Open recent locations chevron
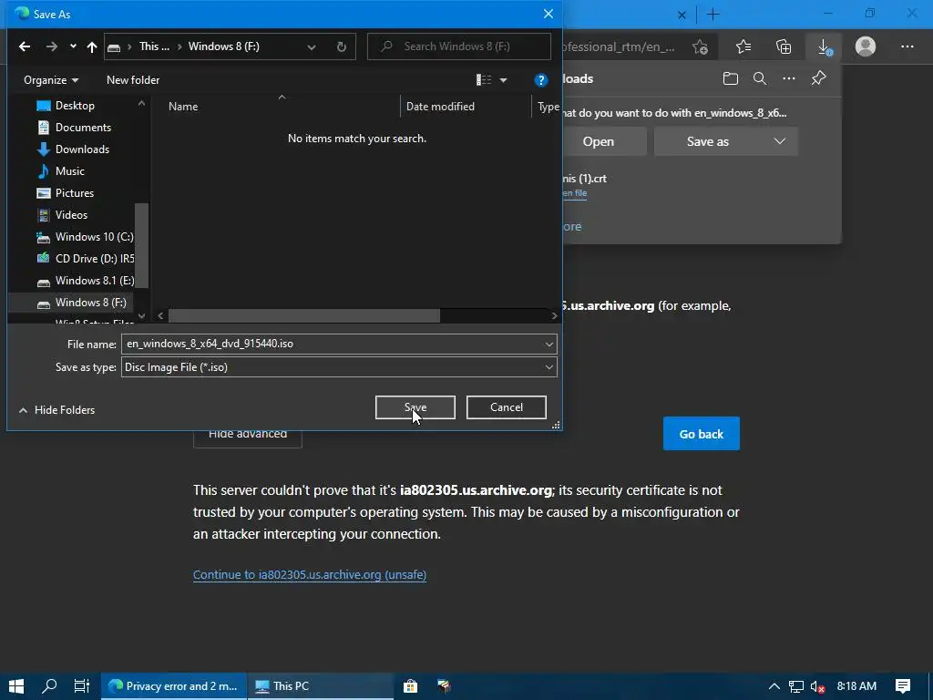 (73, 46)
